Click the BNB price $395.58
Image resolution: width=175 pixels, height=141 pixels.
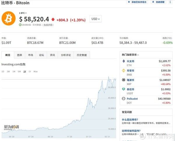[x=166, y=71]
